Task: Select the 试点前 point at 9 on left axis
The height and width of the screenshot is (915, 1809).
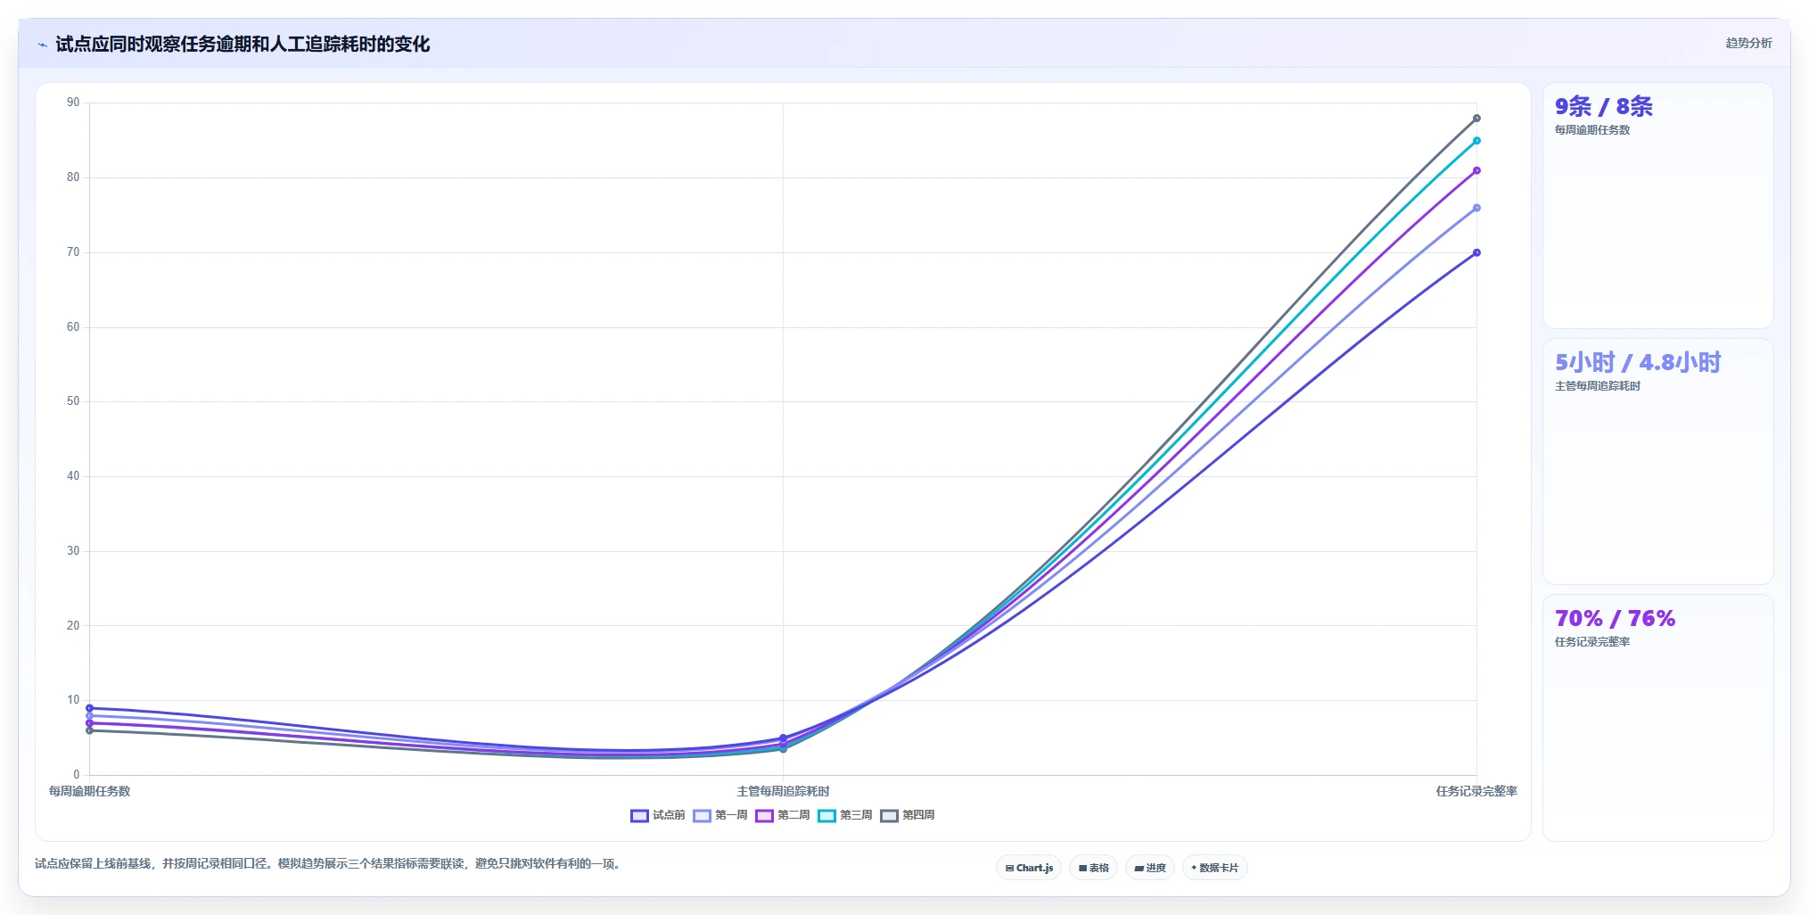Action: tap(89, 708)
